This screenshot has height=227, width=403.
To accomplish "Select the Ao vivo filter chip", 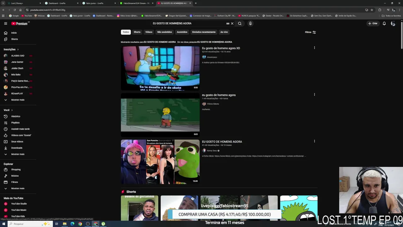I will click(224, 32).
